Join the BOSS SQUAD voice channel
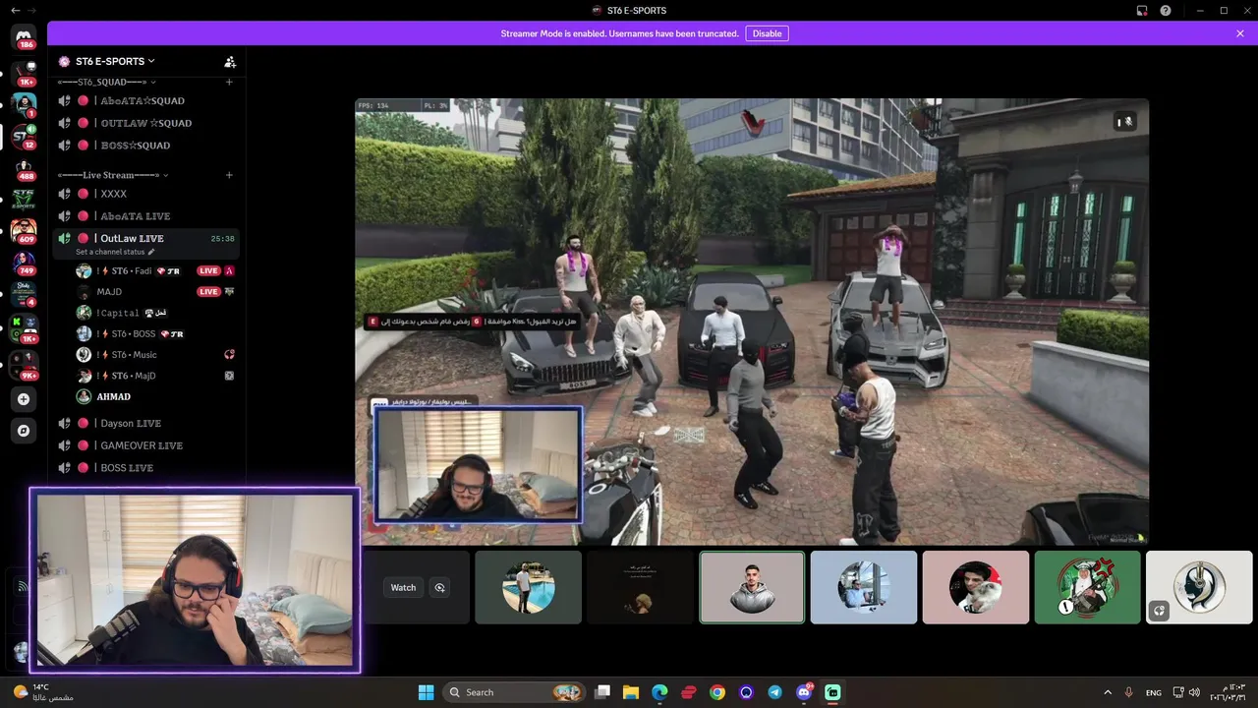1258x708 pixels. pos(145,146)
